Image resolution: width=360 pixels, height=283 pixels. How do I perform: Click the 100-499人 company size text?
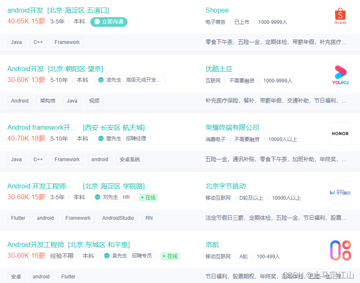pyautogui.click(x=268, y=257)
